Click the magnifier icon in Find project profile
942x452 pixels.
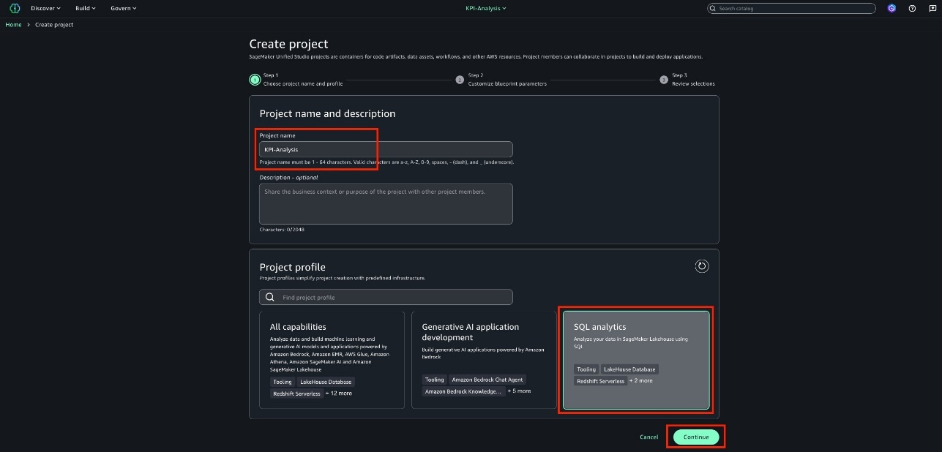point(270,298)
